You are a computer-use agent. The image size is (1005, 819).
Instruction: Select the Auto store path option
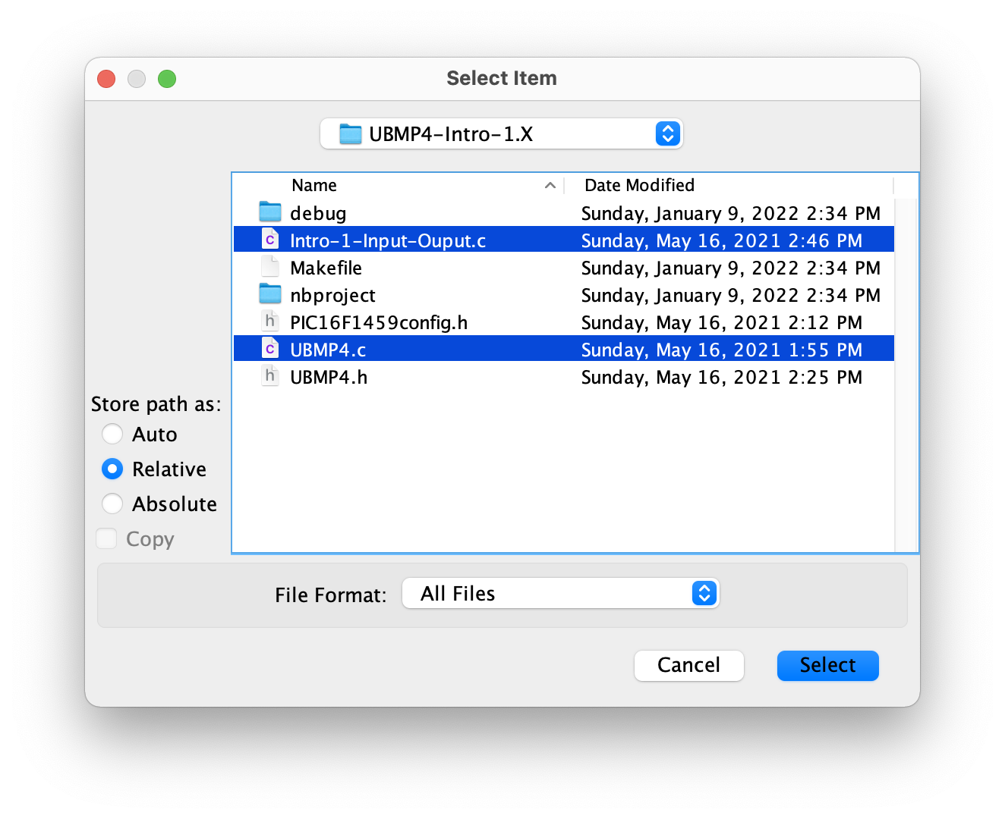coord(112,434)
